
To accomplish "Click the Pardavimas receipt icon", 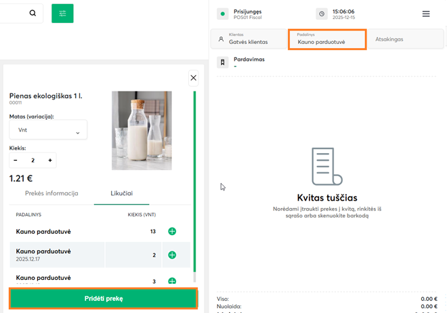I will click(x=222, y=62).
